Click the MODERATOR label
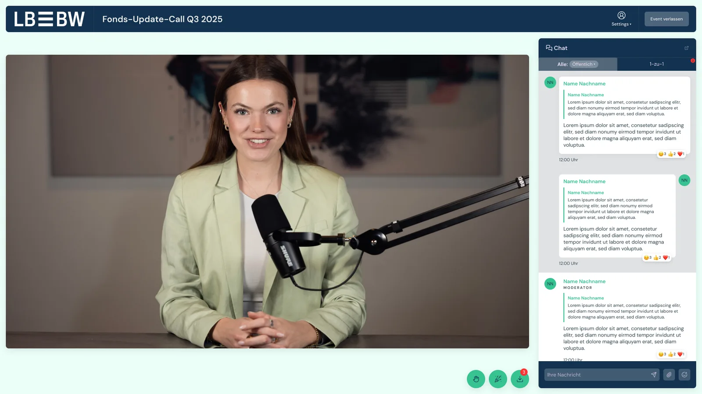Screen dimensions: 702x394 (578, 288)
